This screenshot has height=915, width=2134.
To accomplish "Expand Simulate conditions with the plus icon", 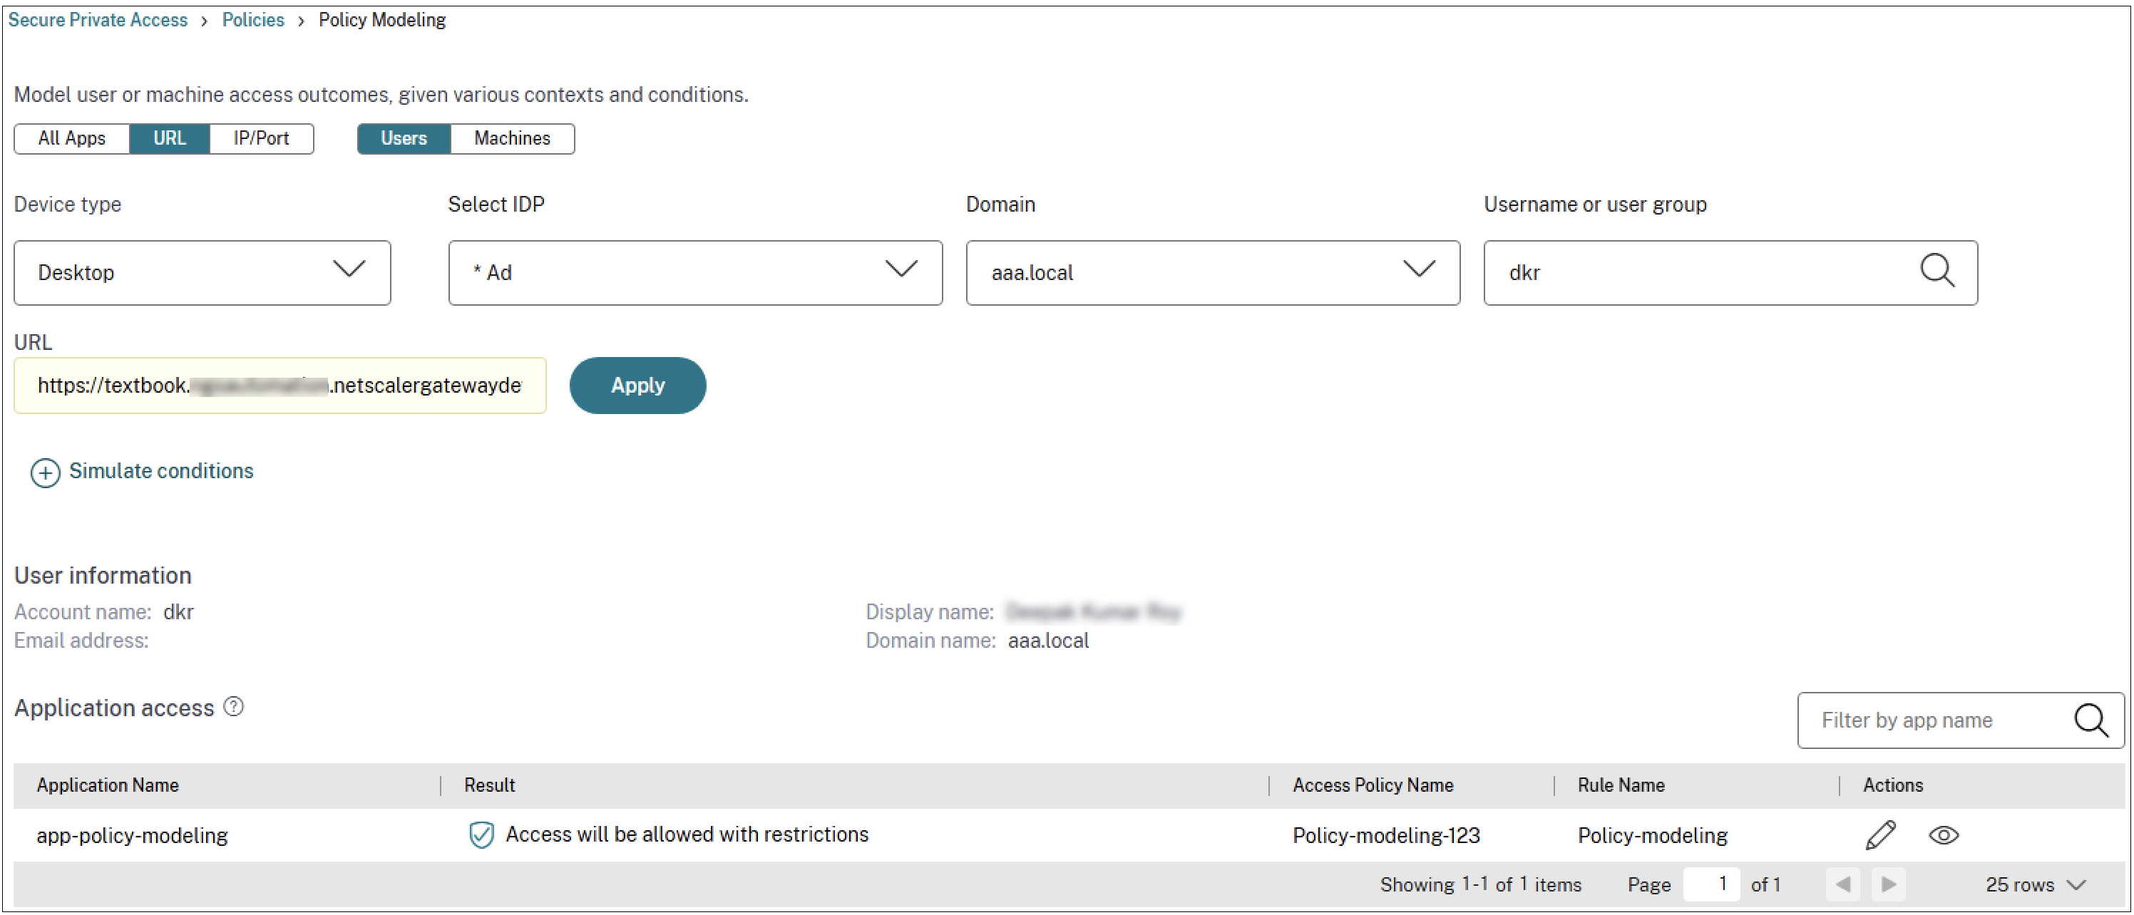I will (x=46, y=472).
